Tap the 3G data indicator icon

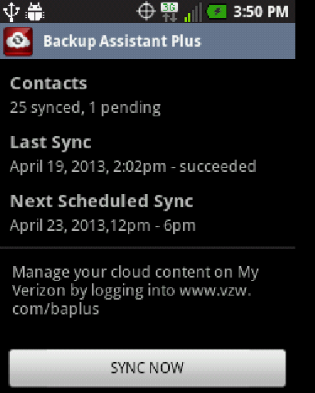(169, 11)
